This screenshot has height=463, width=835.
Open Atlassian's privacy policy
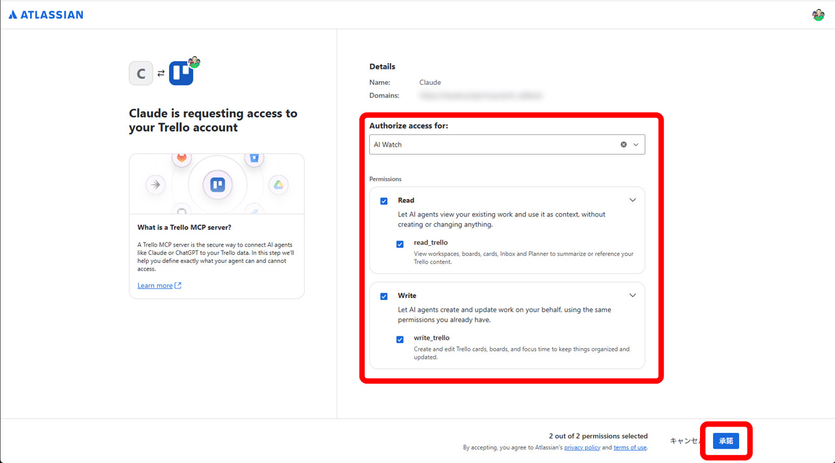583,447
